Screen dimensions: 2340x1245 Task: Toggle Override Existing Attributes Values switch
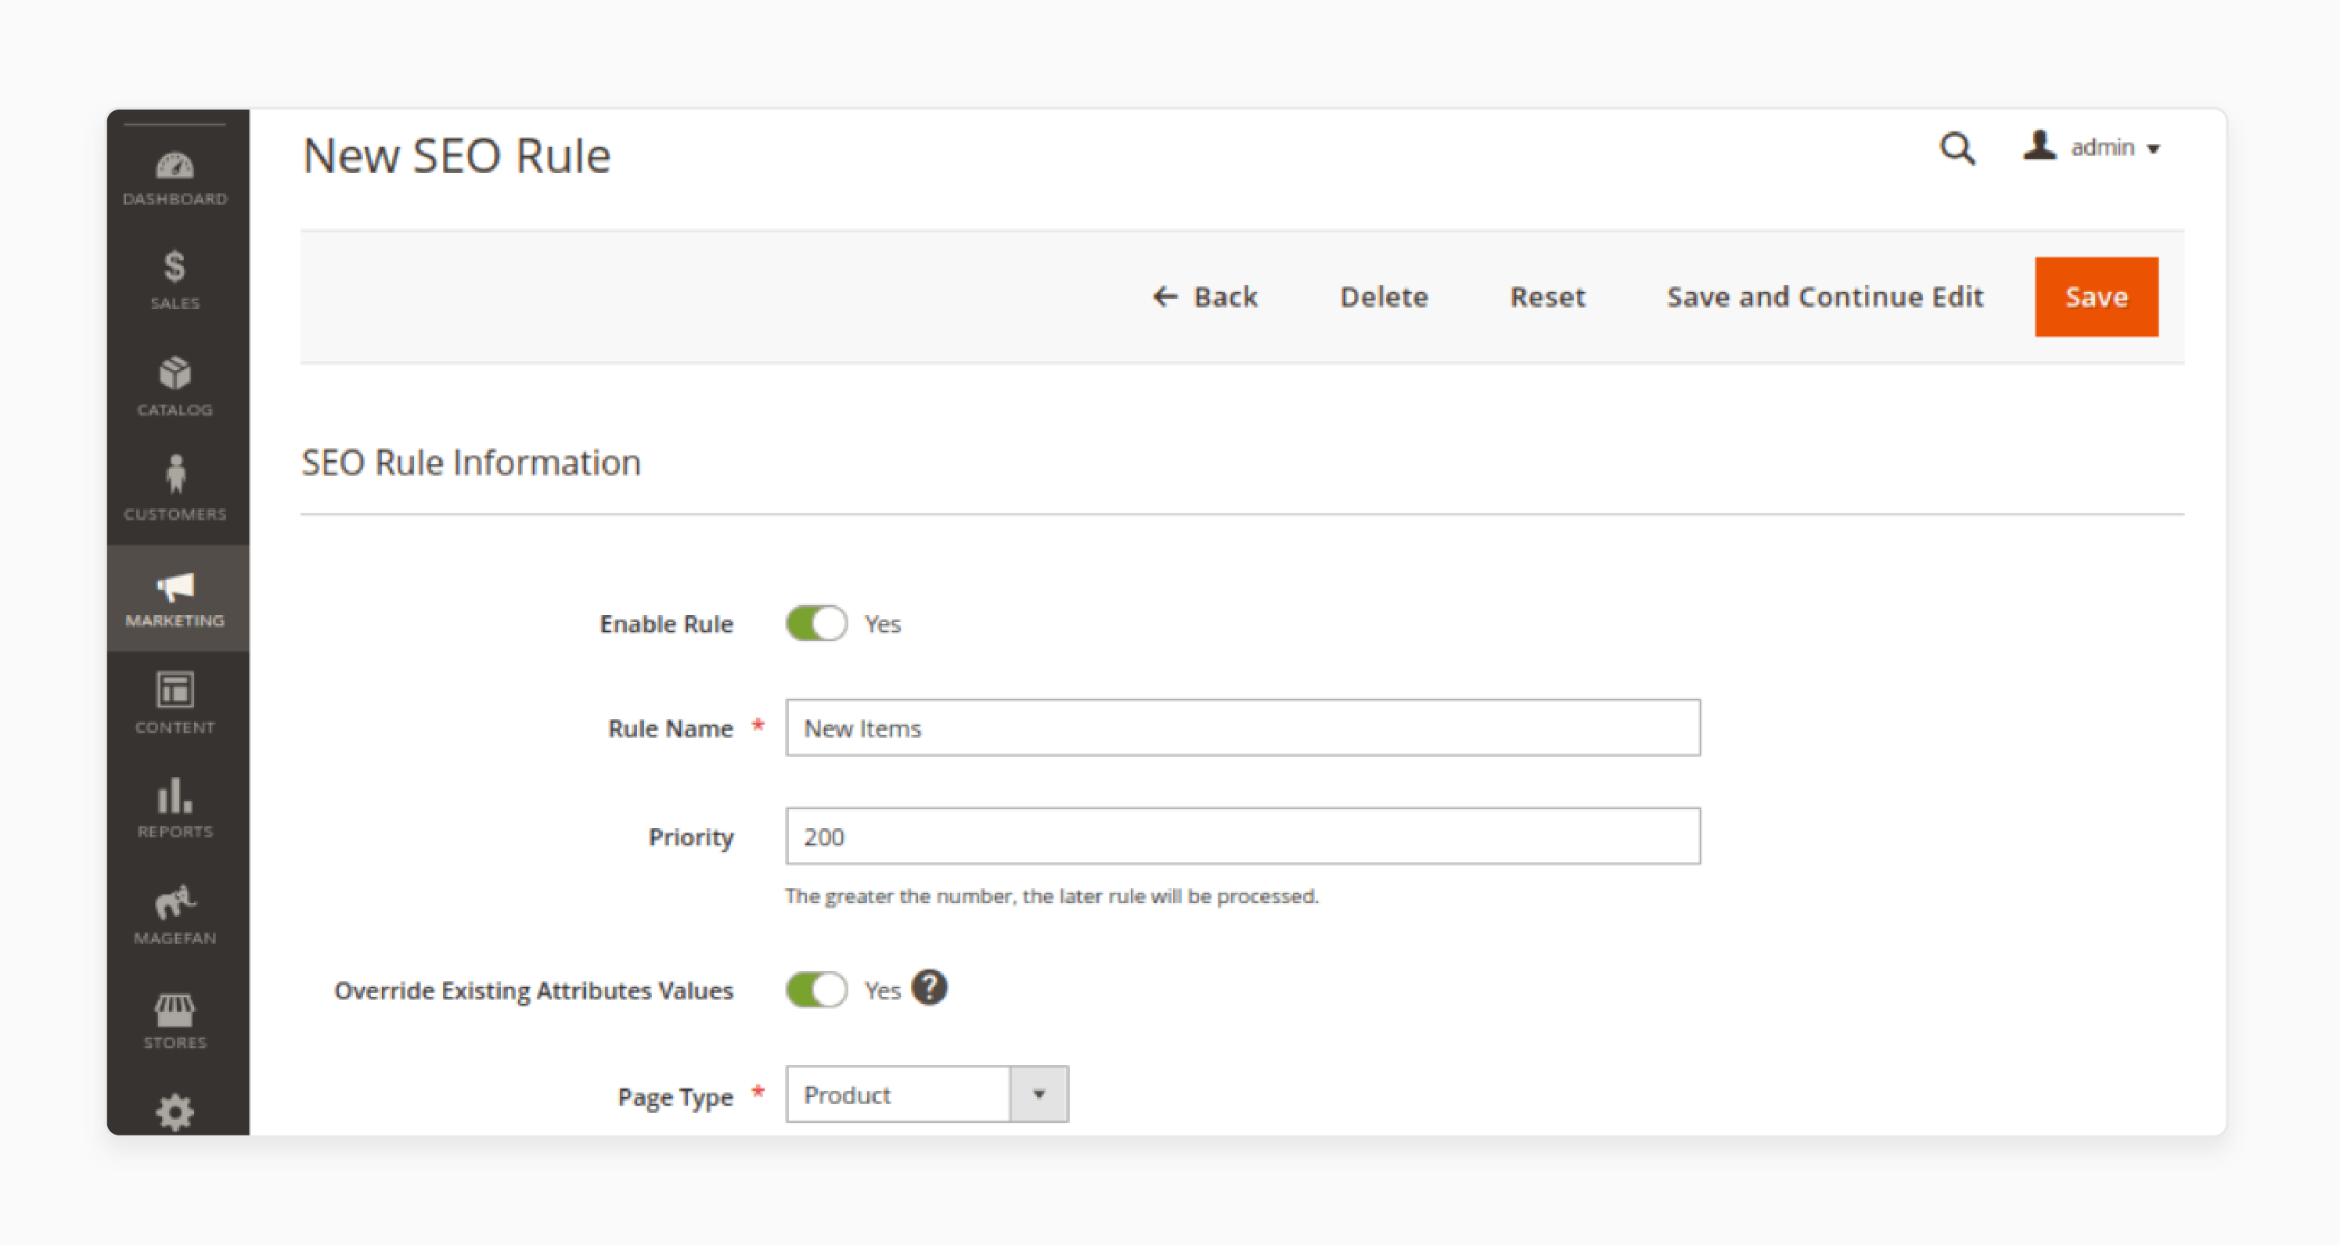click(x=815, y=990)
